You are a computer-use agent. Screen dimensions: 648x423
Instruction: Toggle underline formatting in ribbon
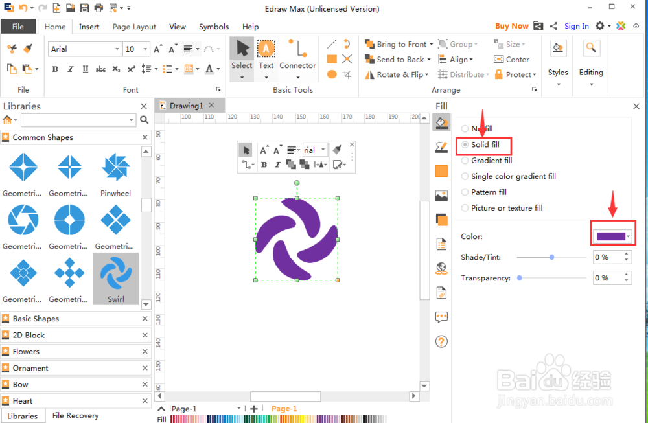[x=85, y=69]
